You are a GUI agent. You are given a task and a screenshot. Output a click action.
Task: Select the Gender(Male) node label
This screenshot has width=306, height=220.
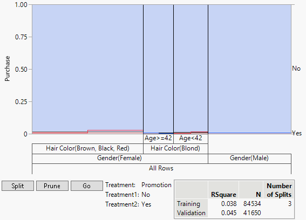tap(249, 158)
